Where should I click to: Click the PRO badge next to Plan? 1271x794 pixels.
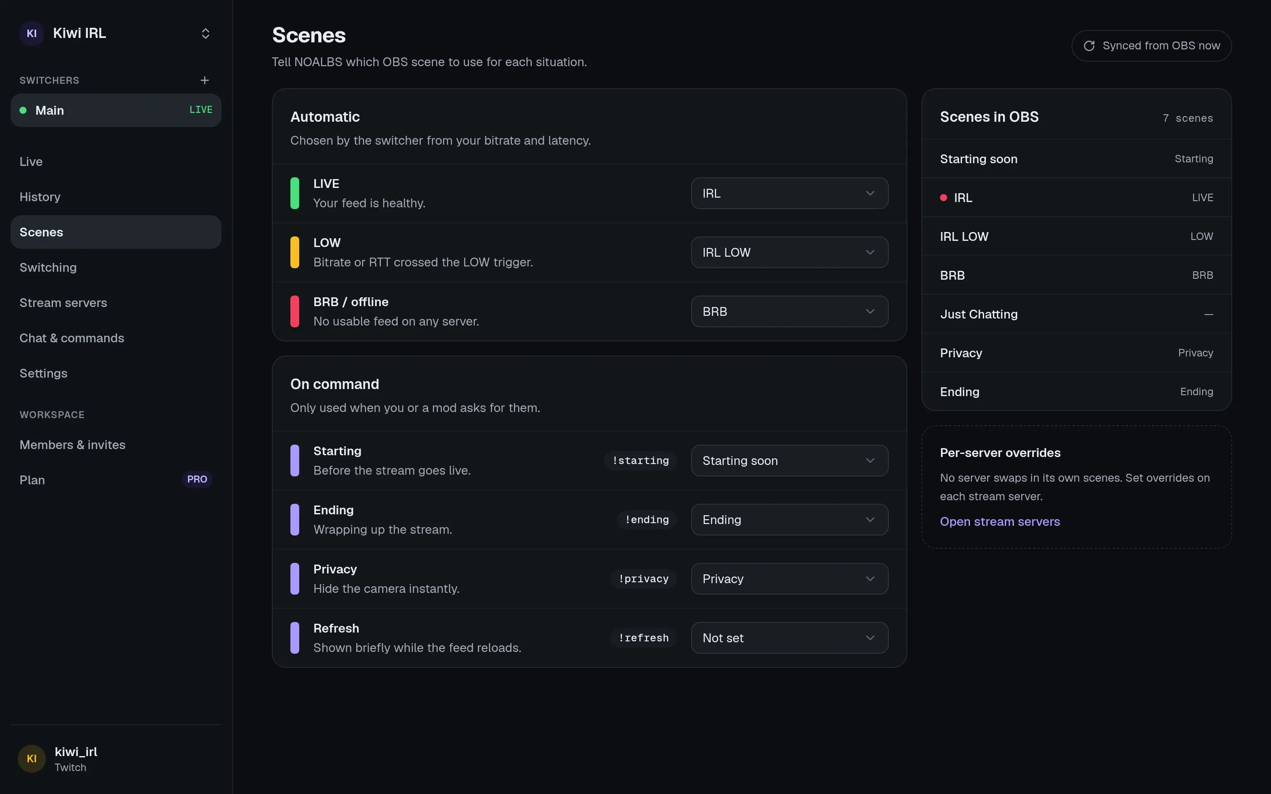coord(197,479)
